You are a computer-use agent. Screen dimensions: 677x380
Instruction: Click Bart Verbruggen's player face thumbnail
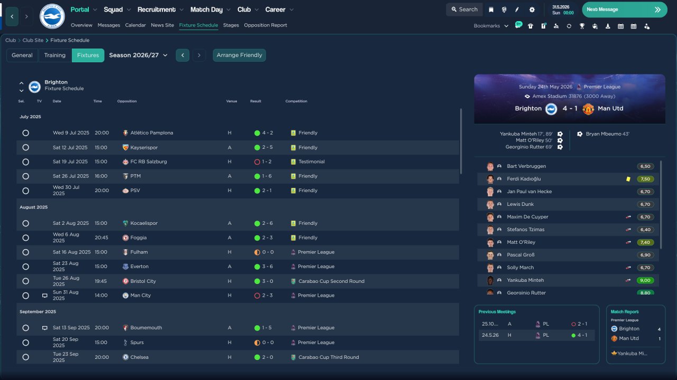[x=490, y=166]
